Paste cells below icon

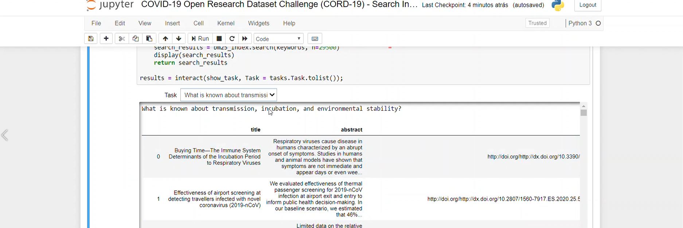pyautogui.click(x=149, y=39)
